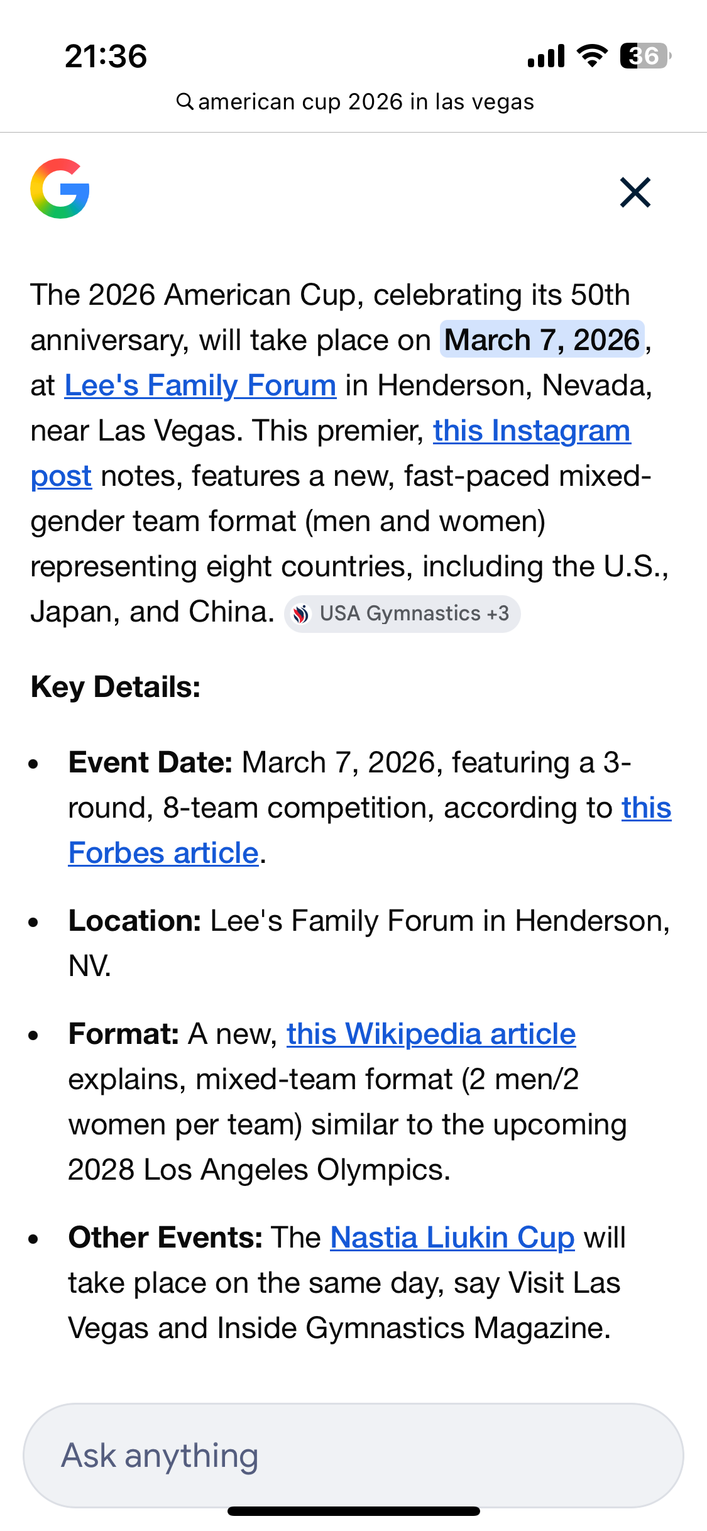Open the Lee's Family Forum link
The width and height of the screenshot is (707, 1531).
(200, 385)
